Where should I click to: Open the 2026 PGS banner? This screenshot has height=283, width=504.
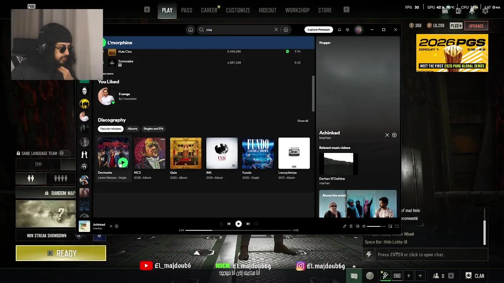click(452, 53)
